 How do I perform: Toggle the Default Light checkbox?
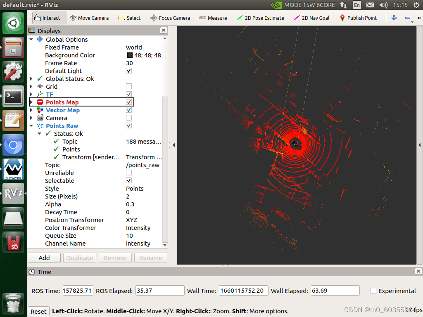[129, 71]
